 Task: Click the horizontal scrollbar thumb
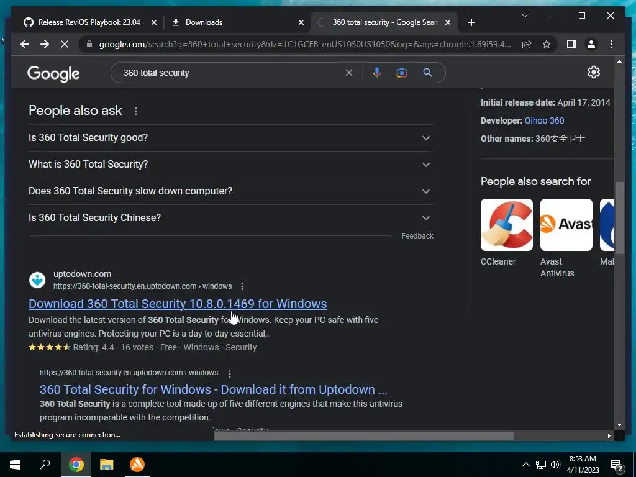364,435
